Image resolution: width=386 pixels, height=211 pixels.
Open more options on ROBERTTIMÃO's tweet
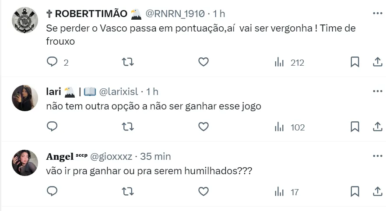tap(377, 14)
